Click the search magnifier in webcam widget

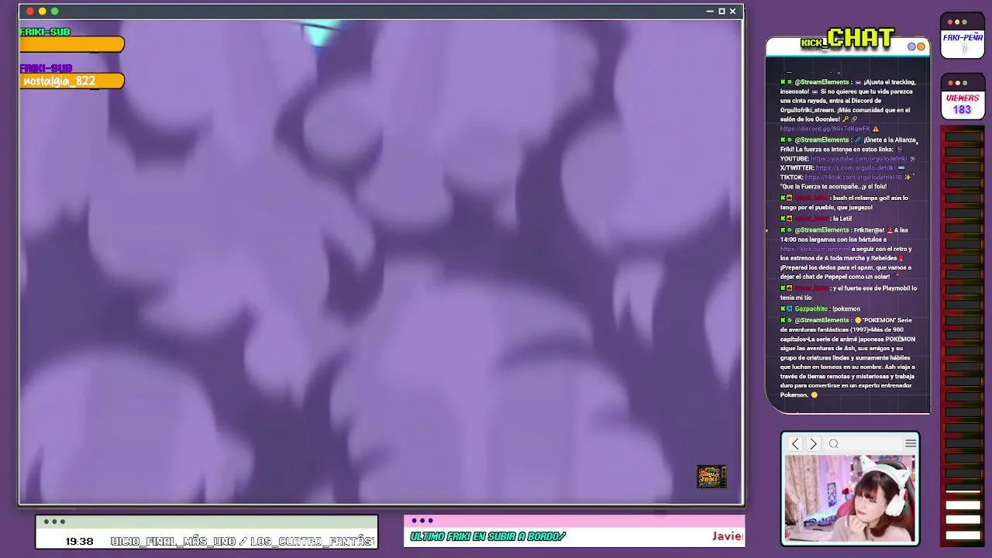click(x=834, y=444)
